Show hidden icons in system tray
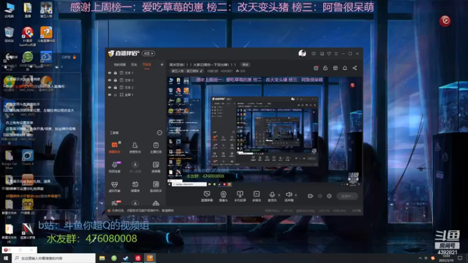468x263 pixels. click(x=420, y=258)
